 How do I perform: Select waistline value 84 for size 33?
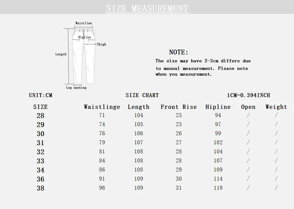point(102,161)
